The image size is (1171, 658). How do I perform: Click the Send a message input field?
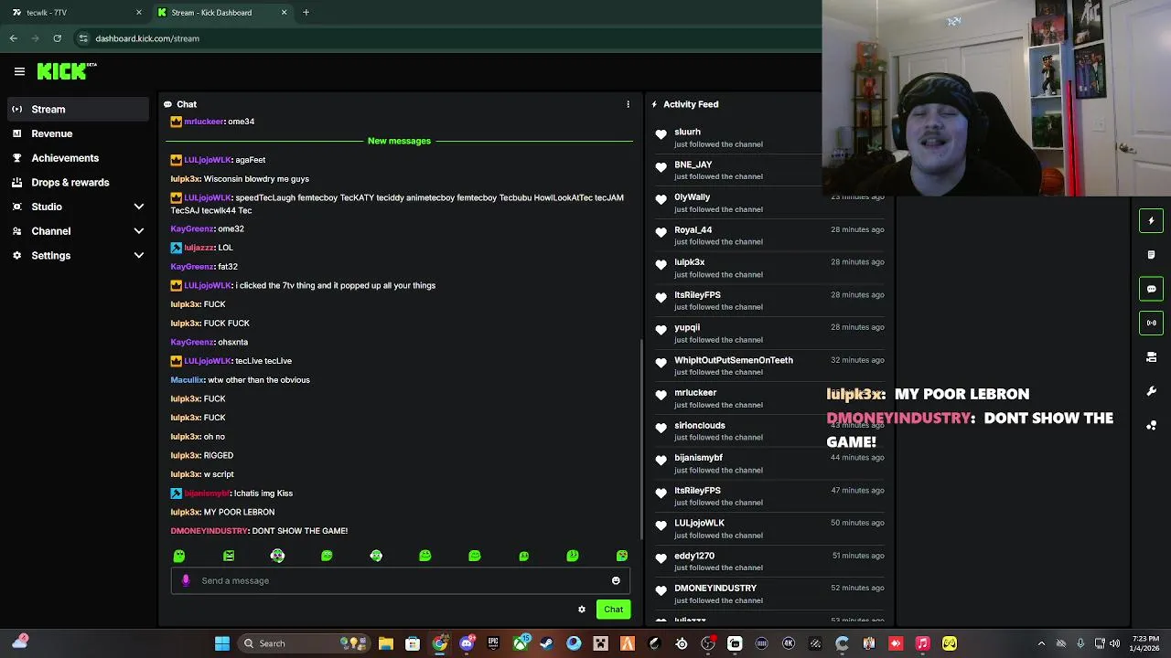pos(400,580)
